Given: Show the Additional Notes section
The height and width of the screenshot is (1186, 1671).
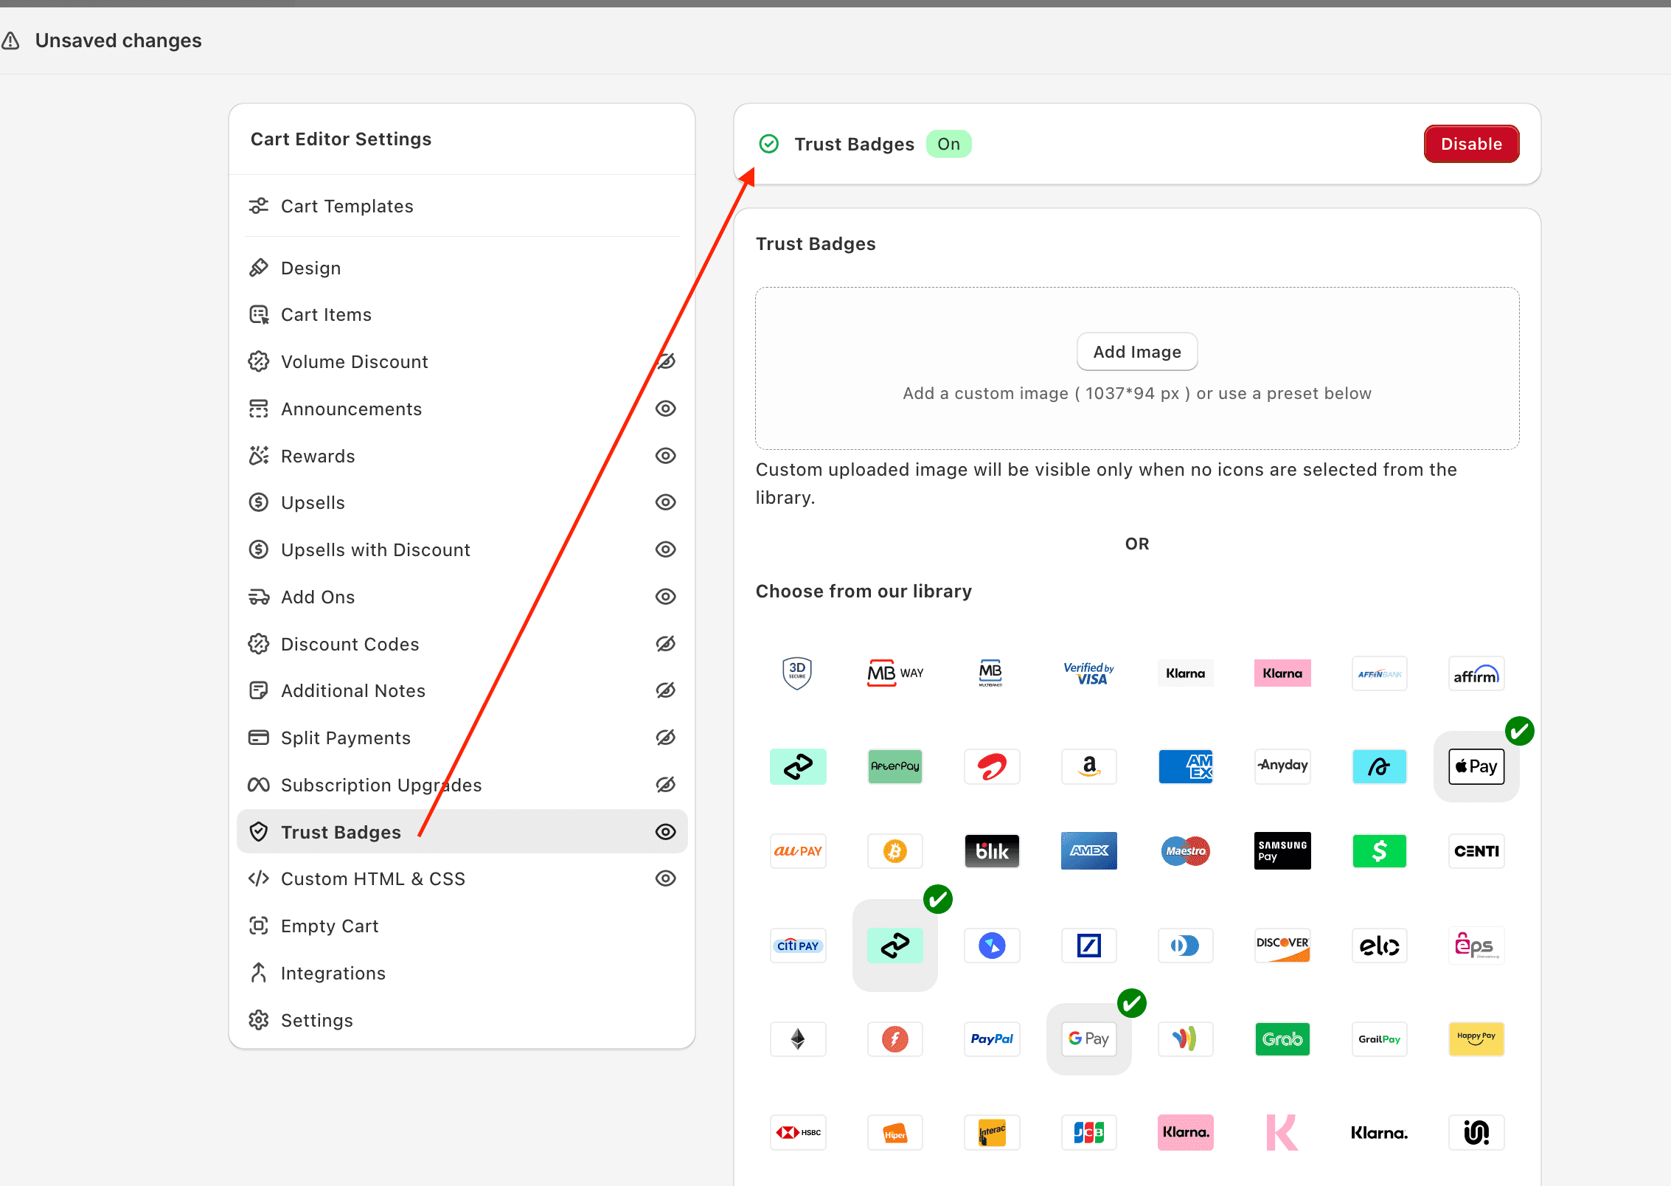Looking at the screenshot, I should coord(666,690).
